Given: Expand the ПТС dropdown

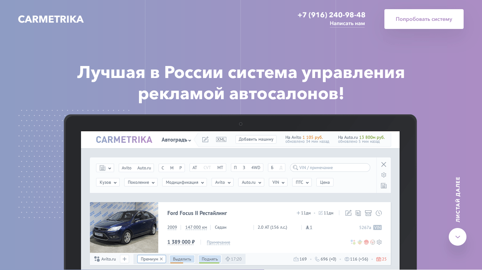Looking at the screenshot, I should [302, 182].
